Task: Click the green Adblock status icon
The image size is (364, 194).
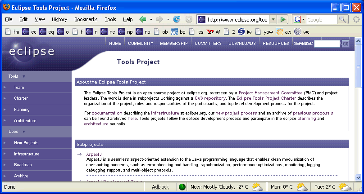Action: 182,187
